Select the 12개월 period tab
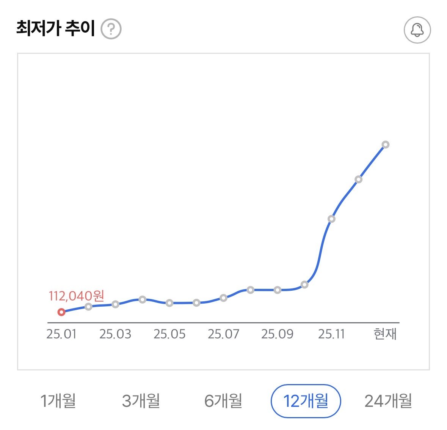Viewport: 447px width, 430px height. tap(306, 401)
